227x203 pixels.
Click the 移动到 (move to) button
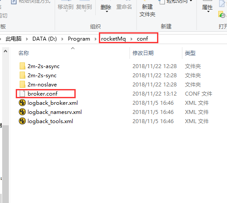(66, 7)
